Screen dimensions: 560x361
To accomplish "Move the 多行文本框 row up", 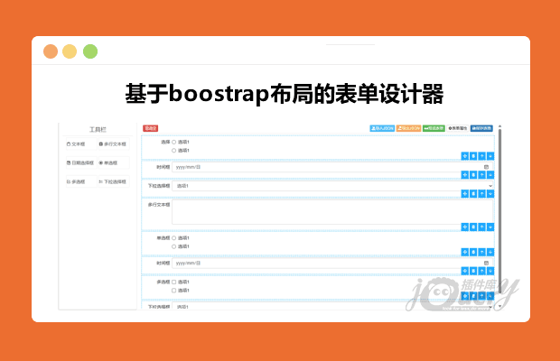I will 481,227.
